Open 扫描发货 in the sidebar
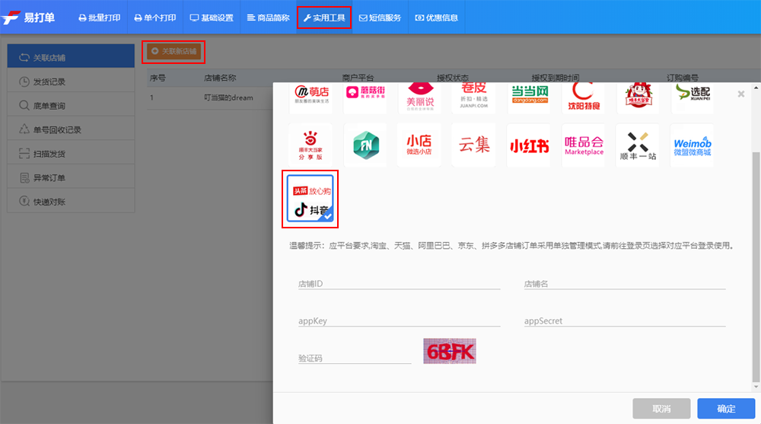Viewport: 761px width, 424px height. 71,154
